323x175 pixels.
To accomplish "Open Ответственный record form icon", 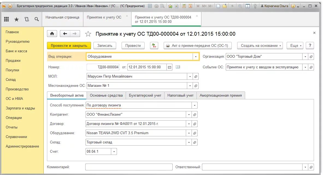I will tap(311, 167).
